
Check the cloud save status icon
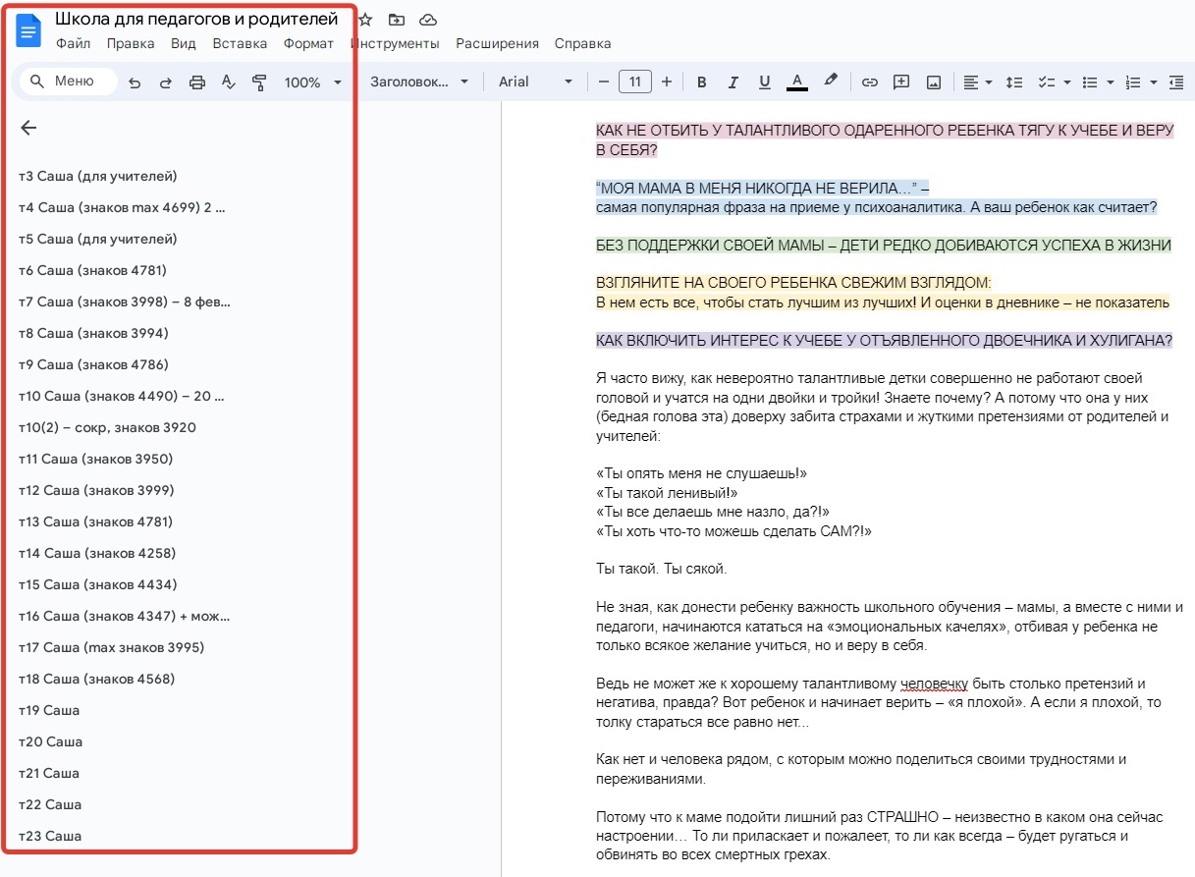pyautogui.click(x=427, y=20)
